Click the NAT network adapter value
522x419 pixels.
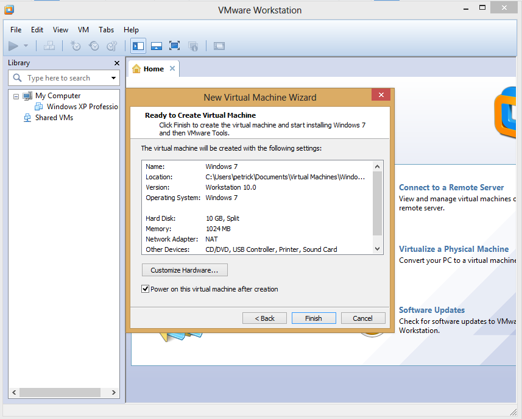(x=211, y=239)
